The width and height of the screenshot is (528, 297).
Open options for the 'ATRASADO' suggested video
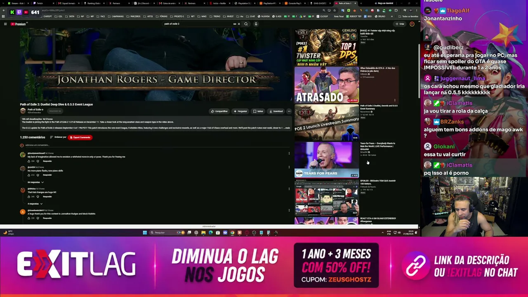pyautogui.click(x=395, y=100)
